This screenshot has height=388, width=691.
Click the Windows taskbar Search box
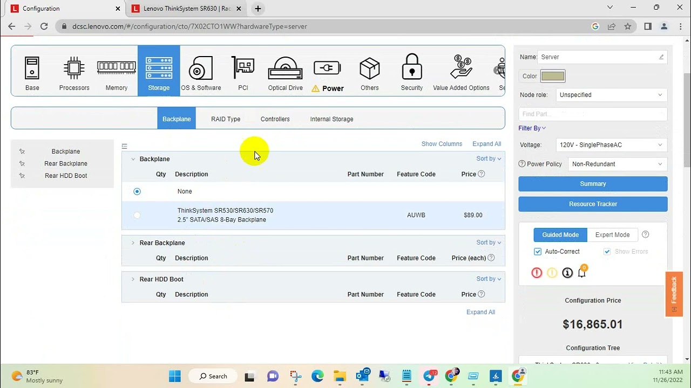coord(213,376)
